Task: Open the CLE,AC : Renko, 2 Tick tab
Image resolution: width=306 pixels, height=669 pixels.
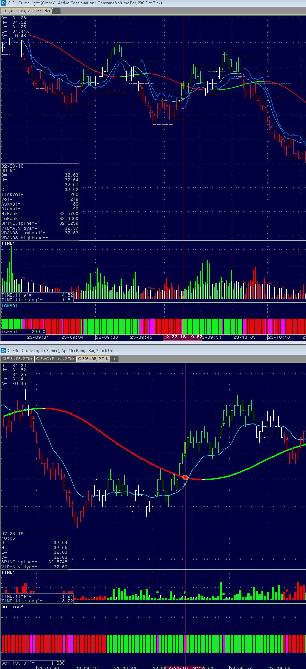Action: [x=55, y=359]
